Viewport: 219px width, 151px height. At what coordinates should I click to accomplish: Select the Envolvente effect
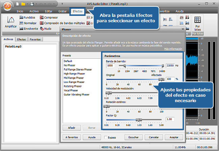29,29
